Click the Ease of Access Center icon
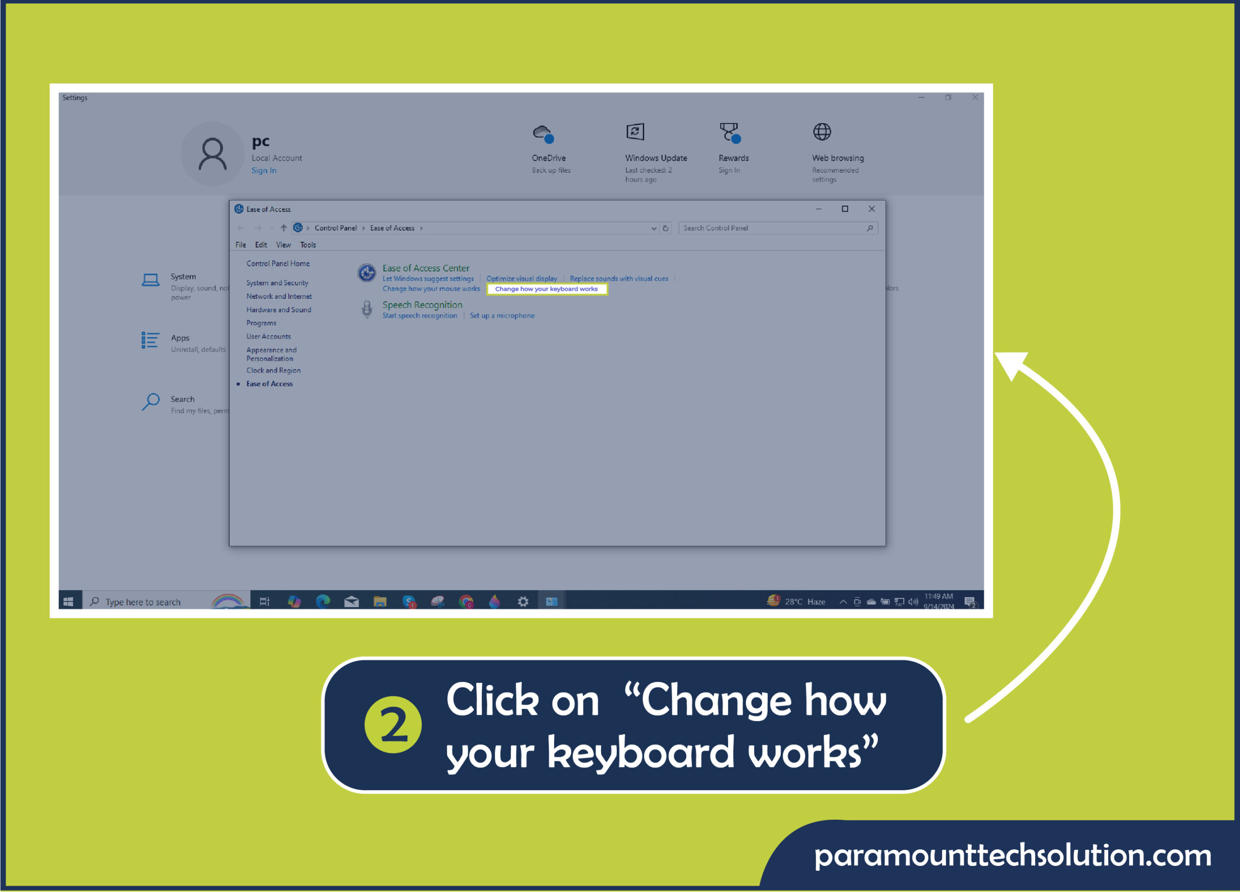Image resolution: width=1240 pixels, height=892 pixels. [368, 271]
